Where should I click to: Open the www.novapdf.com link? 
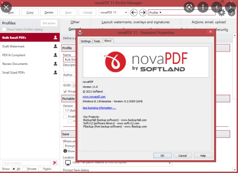coord(94,96)
